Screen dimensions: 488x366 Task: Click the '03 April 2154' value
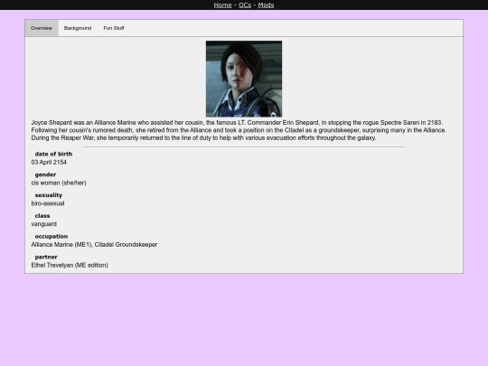(x=49, y=162)
